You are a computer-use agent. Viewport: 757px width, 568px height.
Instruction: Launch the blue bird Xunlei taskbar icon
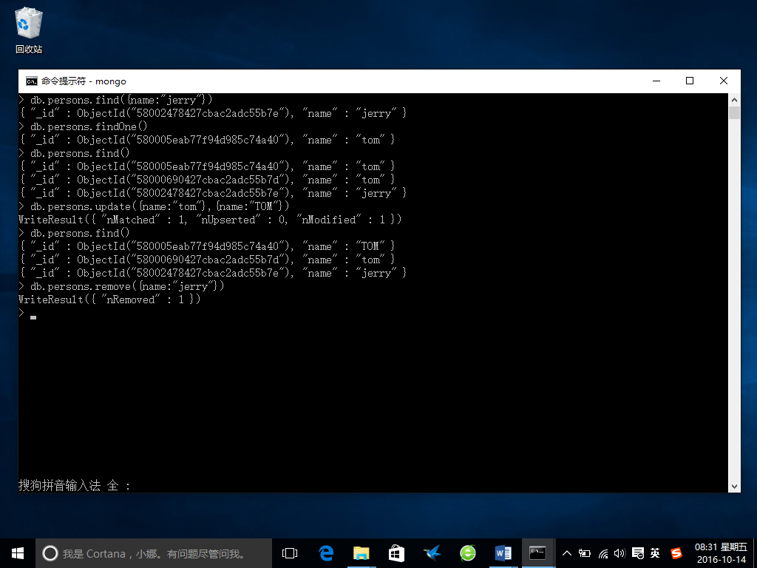[432, 553]
